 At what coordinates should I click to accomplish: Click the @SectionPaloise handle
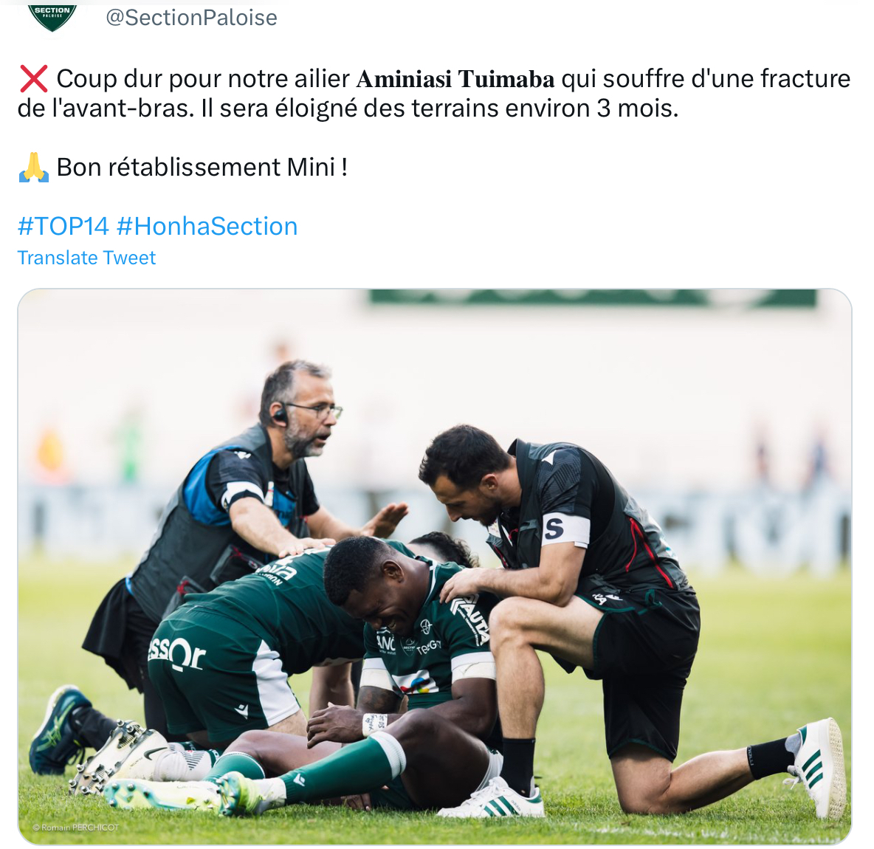pyautogui.click(x=191, y=18)
